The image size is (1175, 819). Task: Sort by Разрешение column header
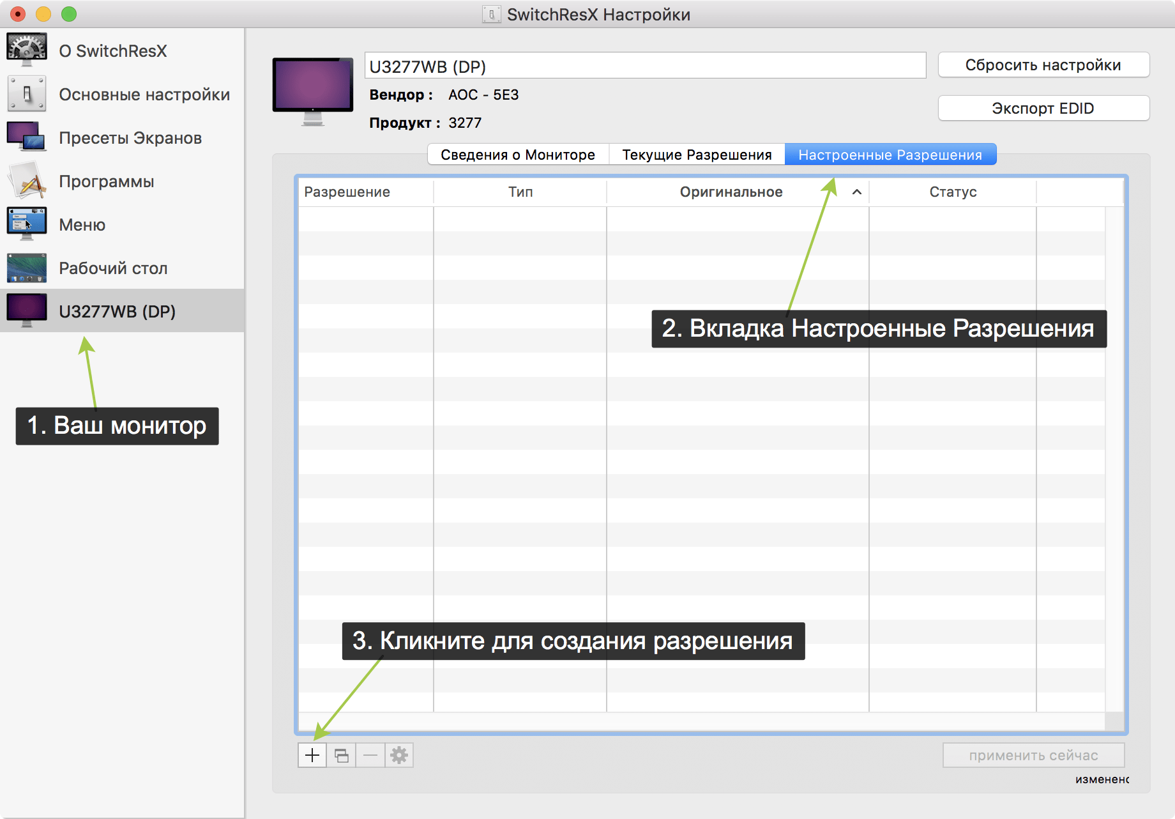tap(366, 192)
